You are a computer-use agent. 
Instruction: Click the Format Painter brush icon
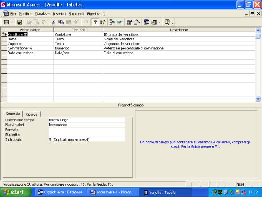[76, 22]
